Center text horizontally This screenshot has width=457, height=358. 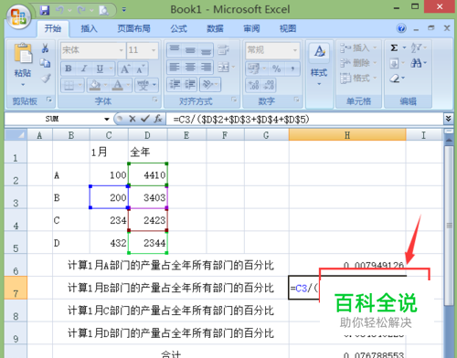tap(190, 68)
